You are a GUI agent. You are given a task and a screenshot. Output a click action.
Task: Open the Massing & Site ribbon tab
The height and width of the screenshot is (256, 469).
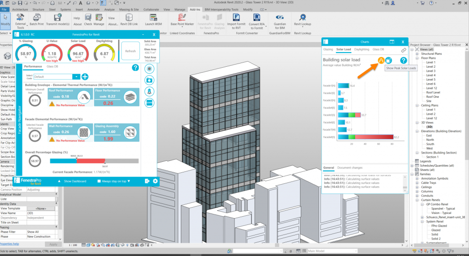pos(129,10)
